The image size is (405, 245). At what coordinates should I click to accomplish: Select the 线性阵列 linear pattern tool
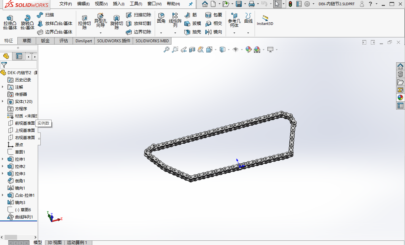click(175, 20)
